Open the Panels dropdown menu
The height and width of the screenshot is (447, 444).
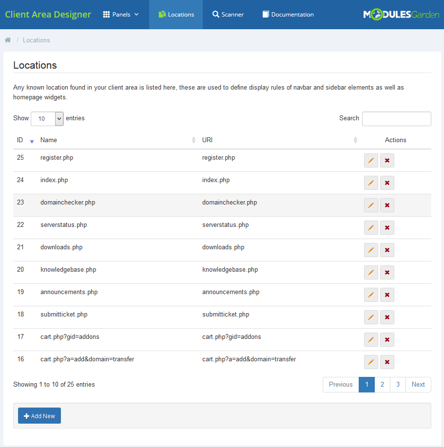tap(121, 15)
